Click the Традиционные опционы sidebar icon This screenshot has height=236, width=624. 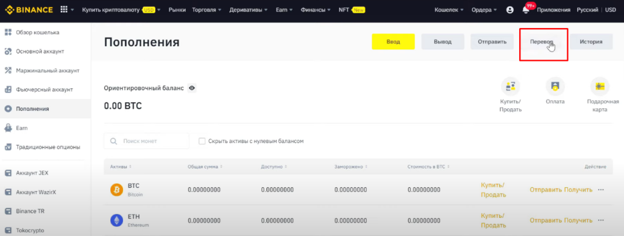pos(8,147)
